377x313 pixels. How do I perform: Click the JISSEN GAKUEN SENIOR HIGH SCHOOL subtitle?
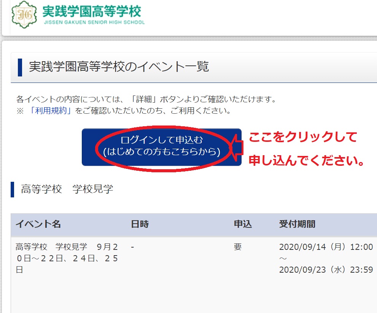tap(94, 22)
